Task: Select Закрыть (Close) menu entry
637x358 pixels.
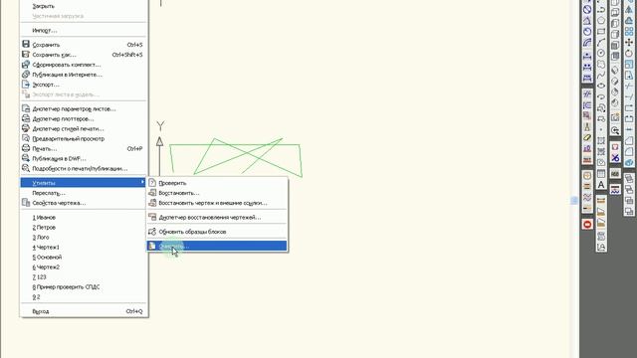Action: [x=84, y=6]
